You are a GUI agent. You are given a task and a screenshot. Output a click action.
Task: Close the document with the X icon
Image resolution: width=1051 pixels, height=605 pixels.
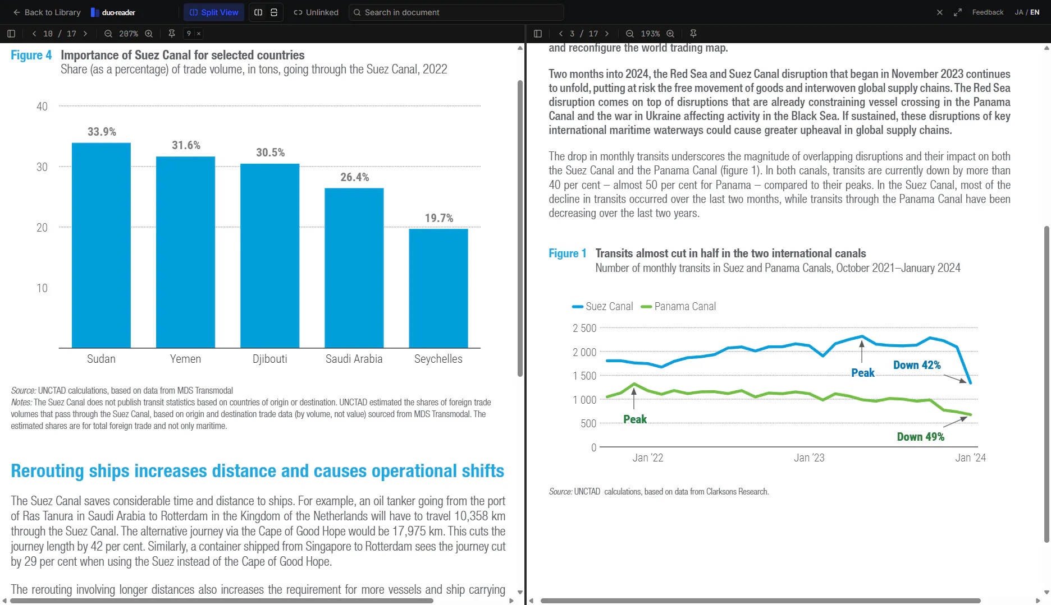click(940, 12)
